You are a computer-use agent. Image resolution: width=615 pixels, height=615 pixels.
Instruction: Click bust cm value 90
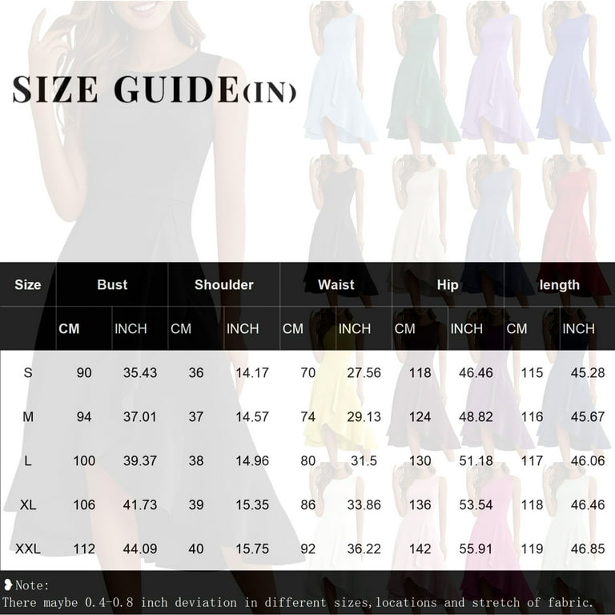tap(84, 372)
